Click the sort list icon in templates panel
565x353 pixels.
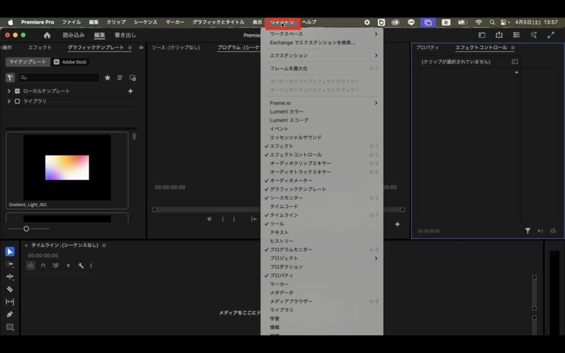[x=120, y=77]
